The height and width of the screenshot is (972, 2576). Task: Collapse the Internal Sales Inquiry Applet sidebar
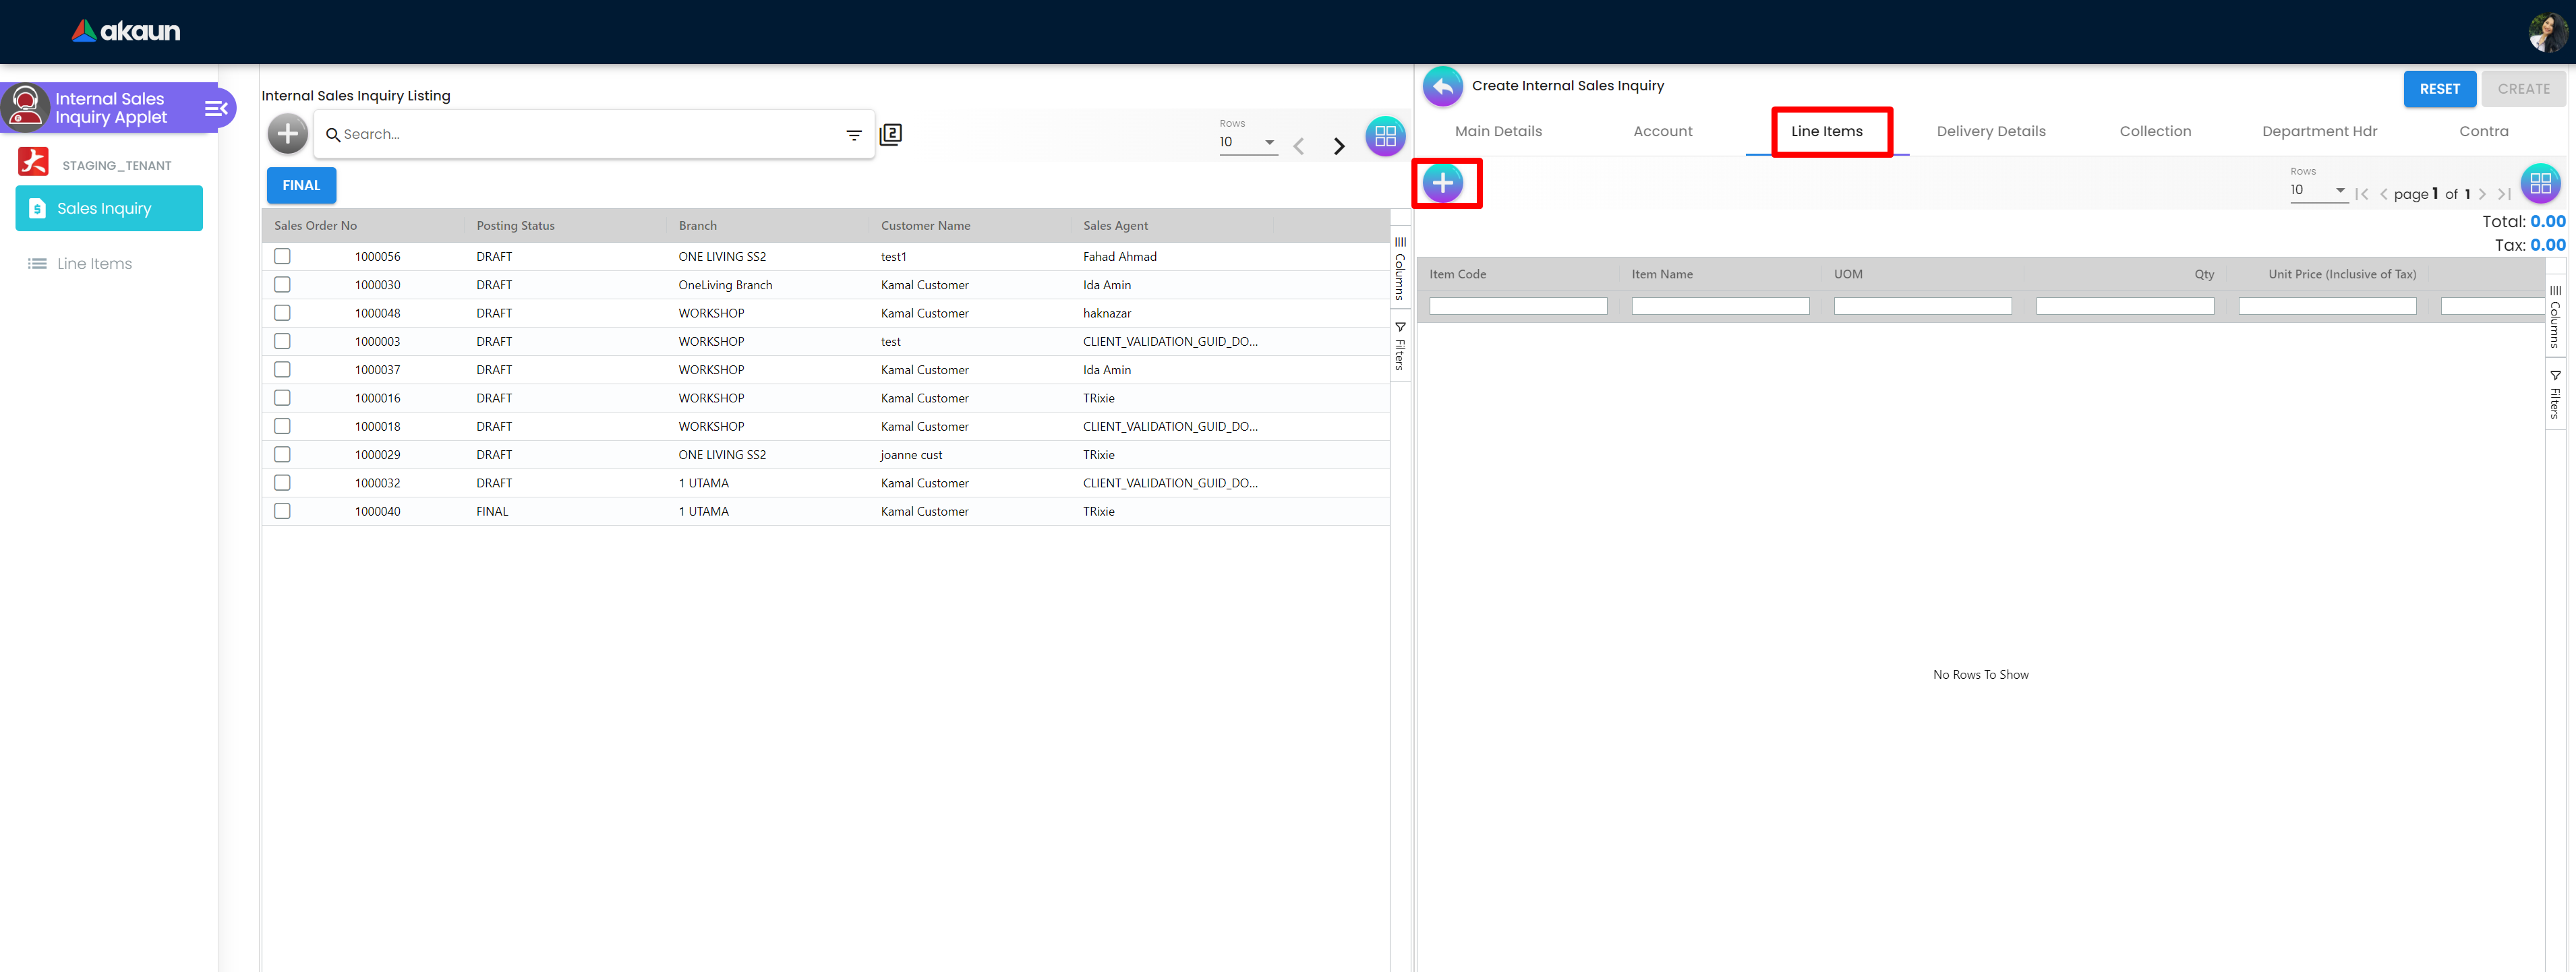(216, 108)
